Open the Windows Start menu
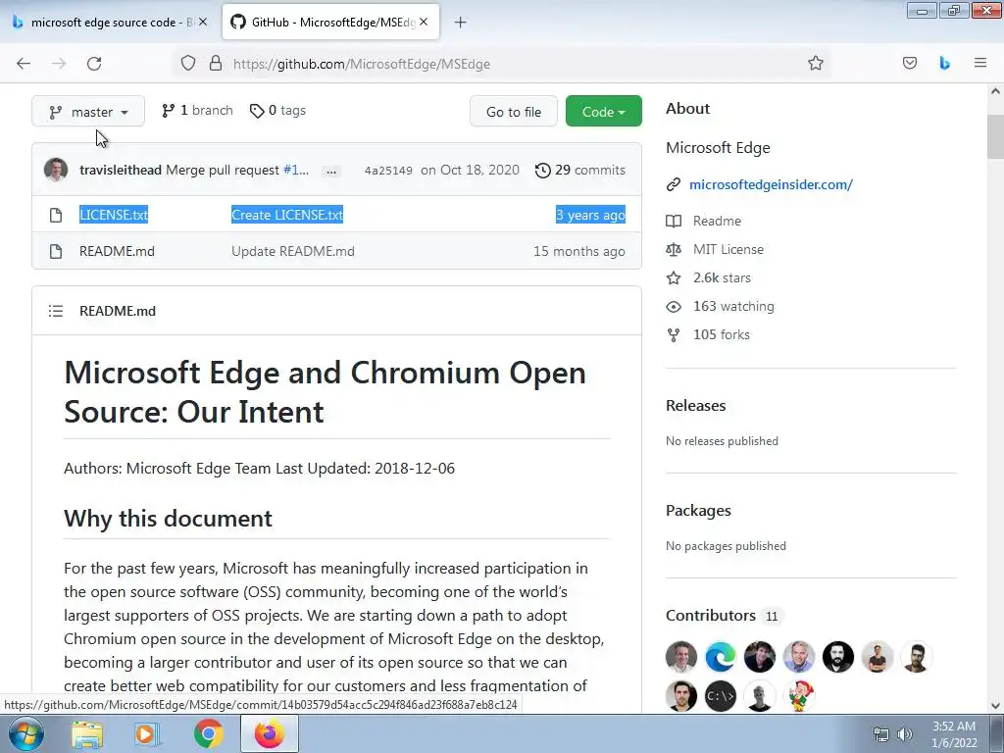Viewport: 1004px width, 753px height. coord(25,733)
